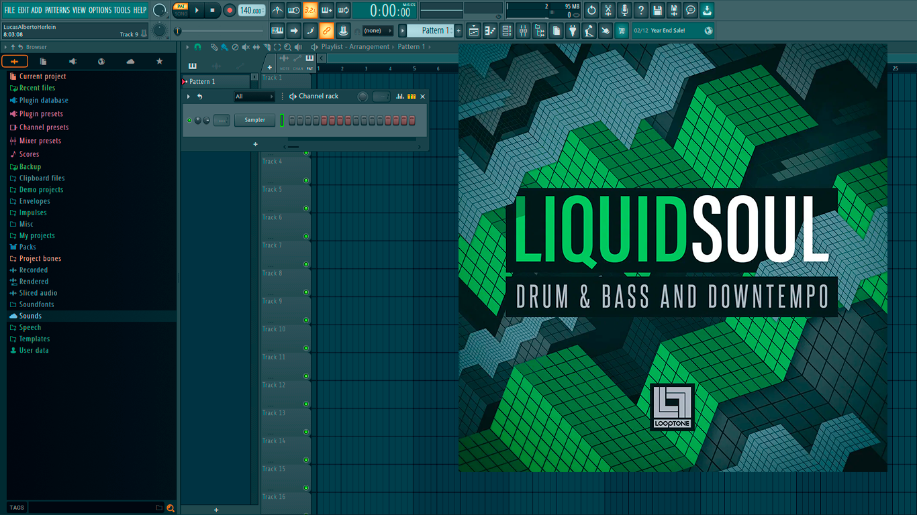
Task: Open the TOOLS menu
Action: coord(122,10)
